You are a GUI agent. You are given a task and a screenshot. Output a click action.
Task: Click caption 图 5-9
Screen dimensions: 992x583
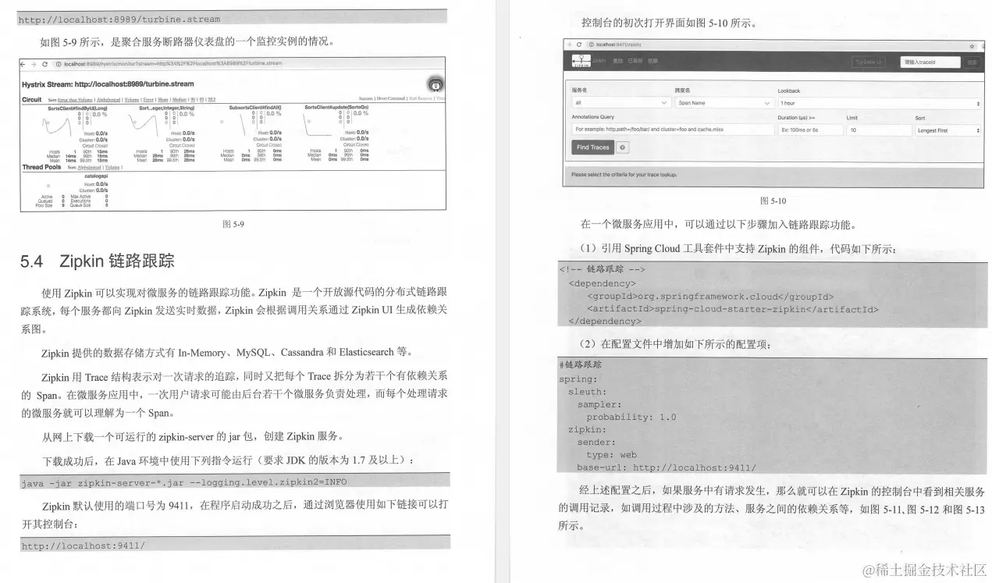233,224
